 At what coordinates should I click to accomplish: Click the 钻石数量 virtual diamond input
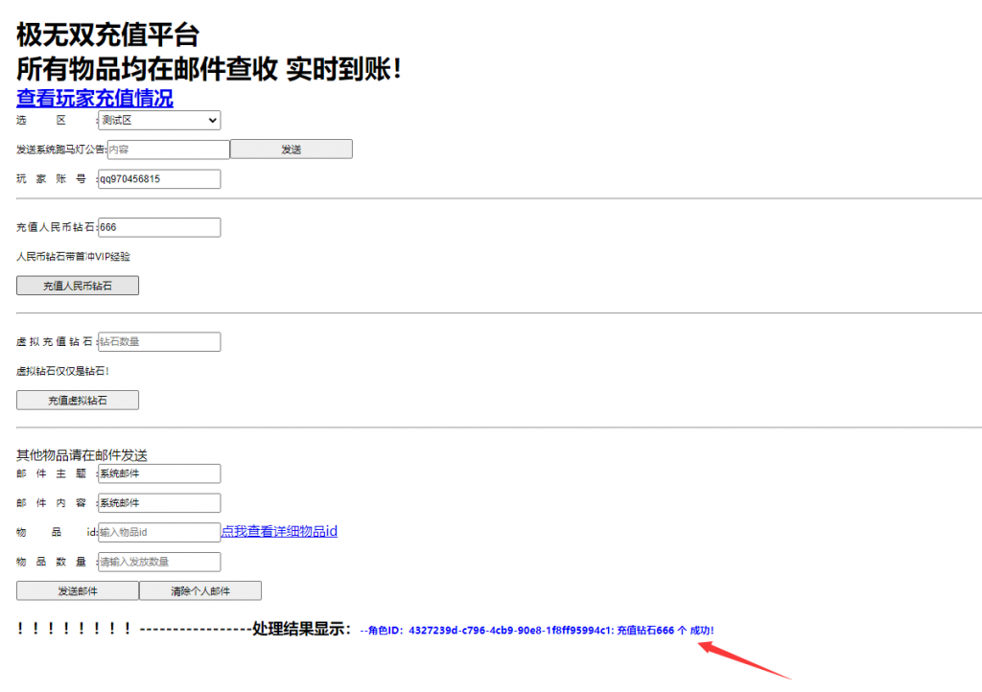[x=158, y=341]
